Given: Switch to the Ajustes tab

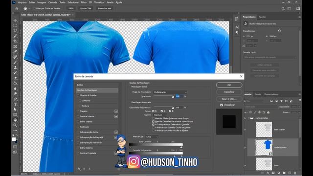Looking at the screenshot, I should coord(262,17).
